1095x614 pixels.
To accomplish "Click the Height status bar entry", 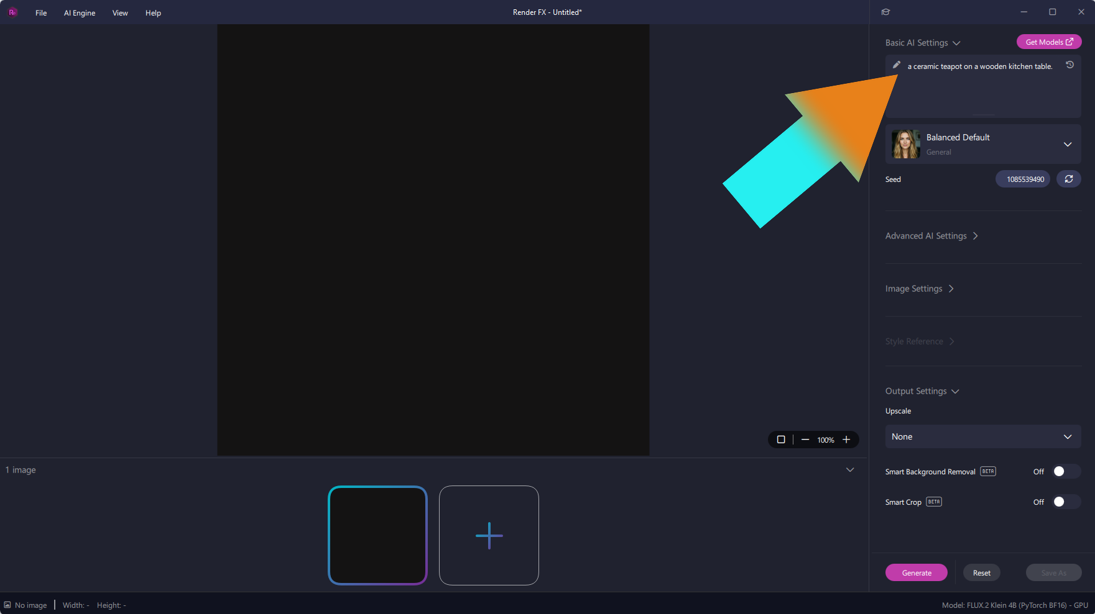I will (x=111, y=605).
